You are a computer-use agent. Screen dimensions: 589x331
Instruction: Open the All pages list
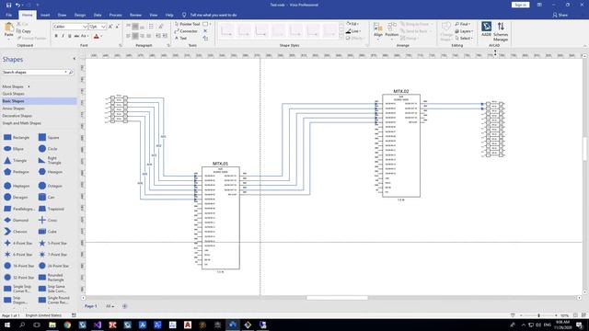click(110, 306)
